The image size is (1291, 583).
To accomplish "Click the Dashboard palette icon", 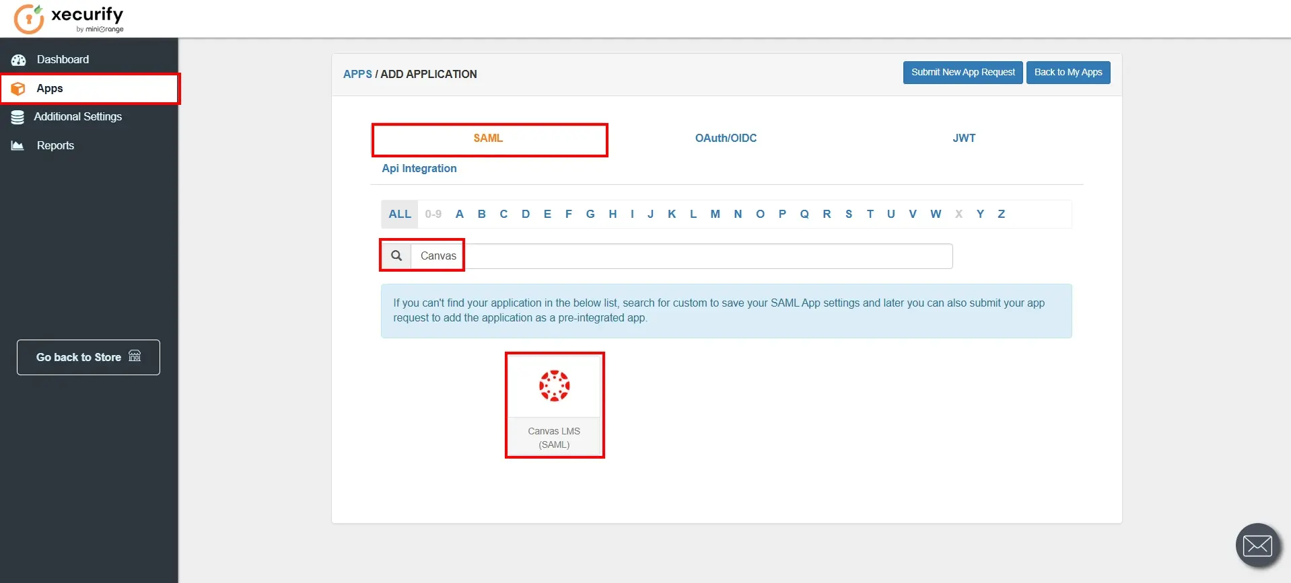I will point(18,60).
